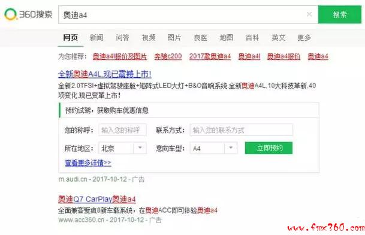Open result 全新奥迪A4L,现已震撼上市!

(x=105, y=74)
